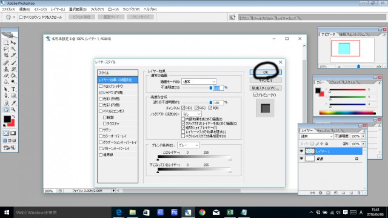This screenshot has height=218, width=388.
Task: Enable the カラーオーバーレイ checkbox
Action: [x=101, y=136]
